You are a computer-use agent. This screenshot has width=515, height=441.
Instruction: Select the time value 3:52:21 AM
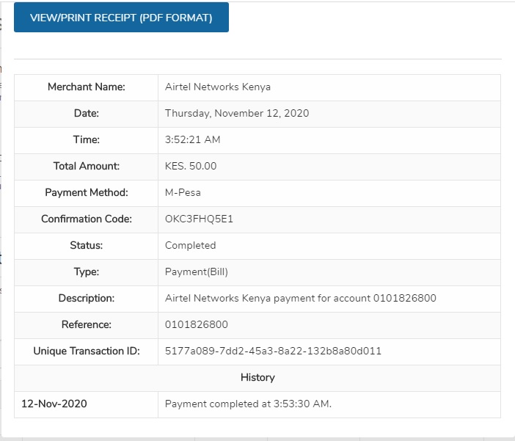[192, 139]
